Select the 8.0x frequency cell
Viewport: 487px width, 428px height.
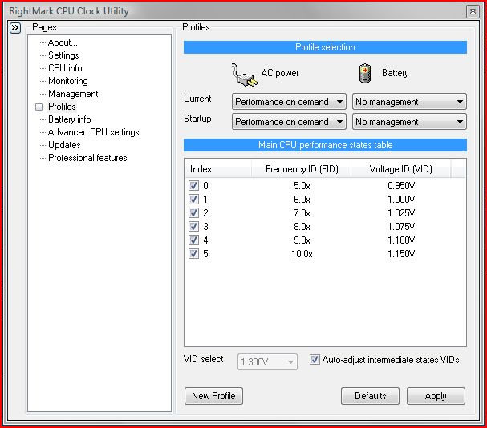(302, 227)
